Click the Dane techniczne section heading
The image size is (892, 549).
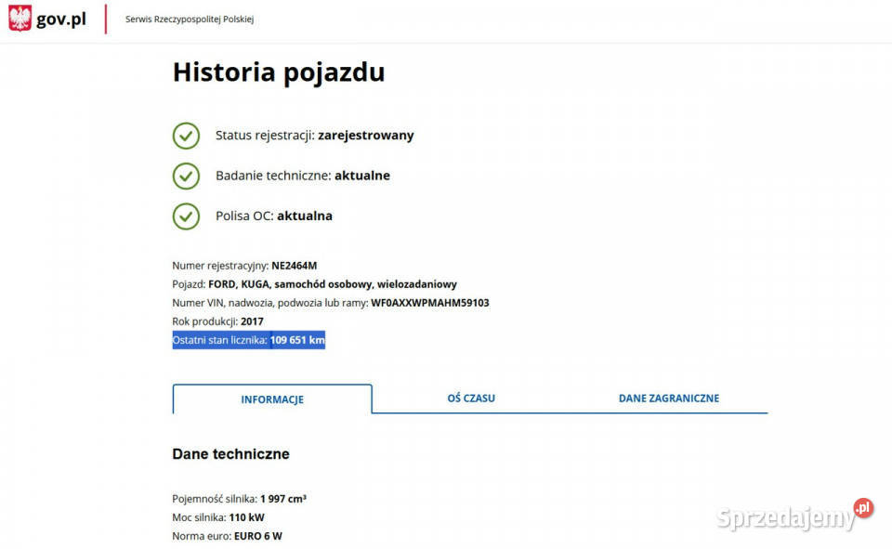230,454
